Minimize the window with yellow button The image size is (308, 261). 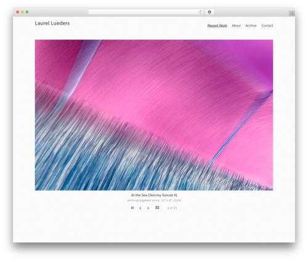click(22, 12)
